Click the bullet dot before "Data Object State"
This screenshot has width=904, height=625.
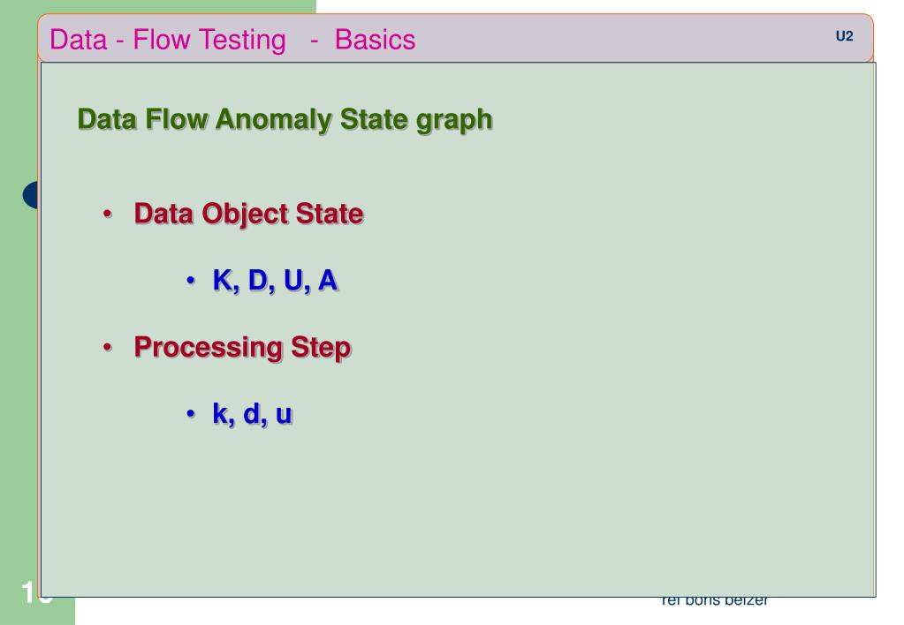pos(108,215)
